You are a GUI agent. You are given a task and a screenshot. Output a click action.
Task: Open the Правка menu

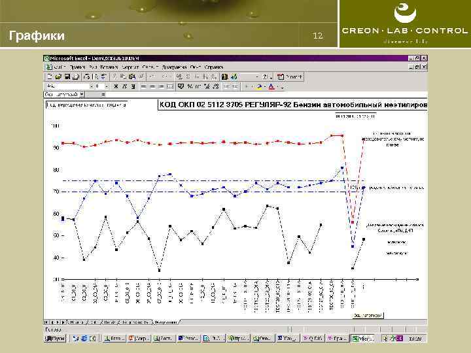(x=77, y=67)
